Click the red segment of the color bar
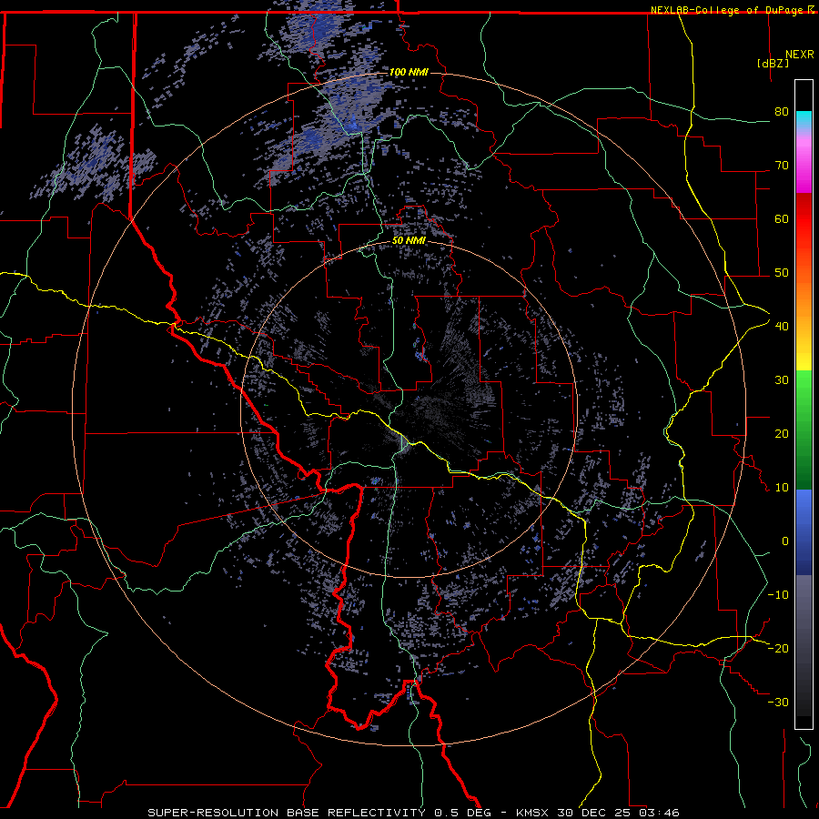The image size is (819, 819). tap(804, 219)
